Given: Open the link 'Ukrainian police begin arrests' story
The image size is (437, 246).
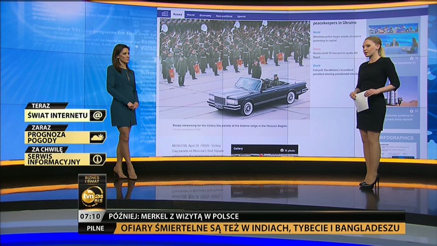Looking at the screenshot, I should click(x=337, y=38).
